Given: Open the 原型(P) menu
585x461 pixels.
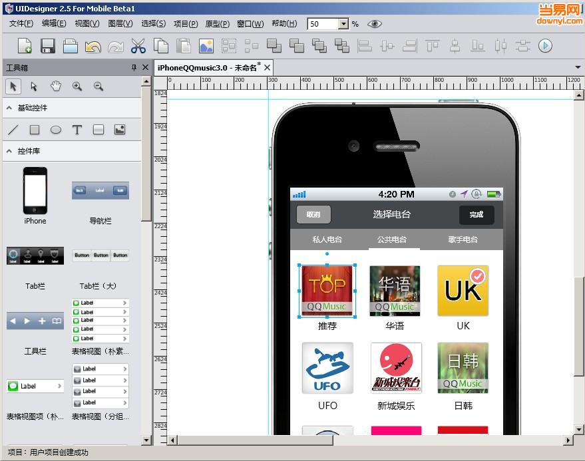Looking at the screenshot, I should pos(218,24).
